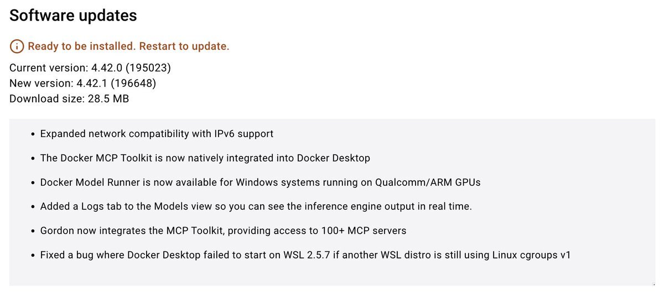664x295 pixels.
Task: Click the bullet point before Expanded network compatibility
Action: pyautogui.click(x=33, y=134)
